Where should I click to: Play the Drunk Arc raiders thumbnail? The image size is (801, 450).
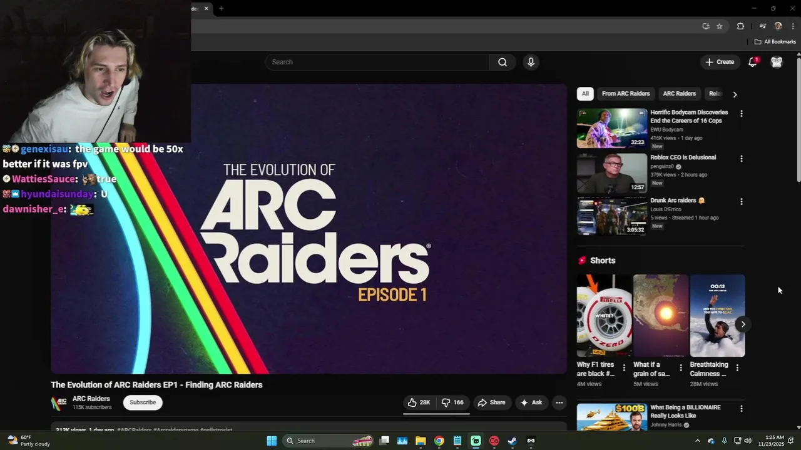[x=612, y=216]
